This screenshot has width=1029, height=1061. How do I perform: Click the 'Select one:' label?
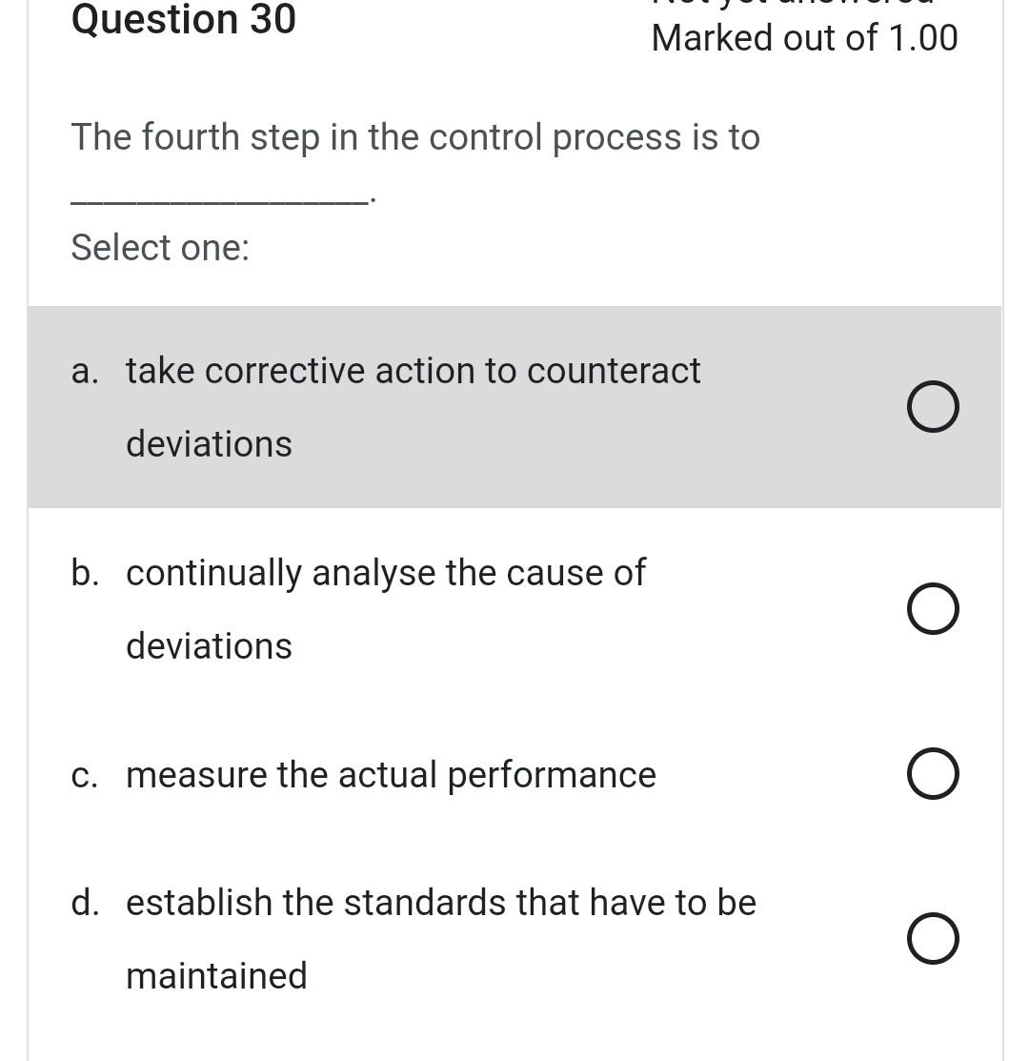160,248
